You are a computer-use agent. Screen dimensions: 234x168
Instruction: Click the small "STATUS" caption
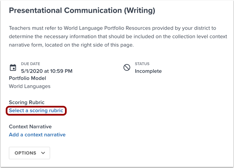coord(142,64)
